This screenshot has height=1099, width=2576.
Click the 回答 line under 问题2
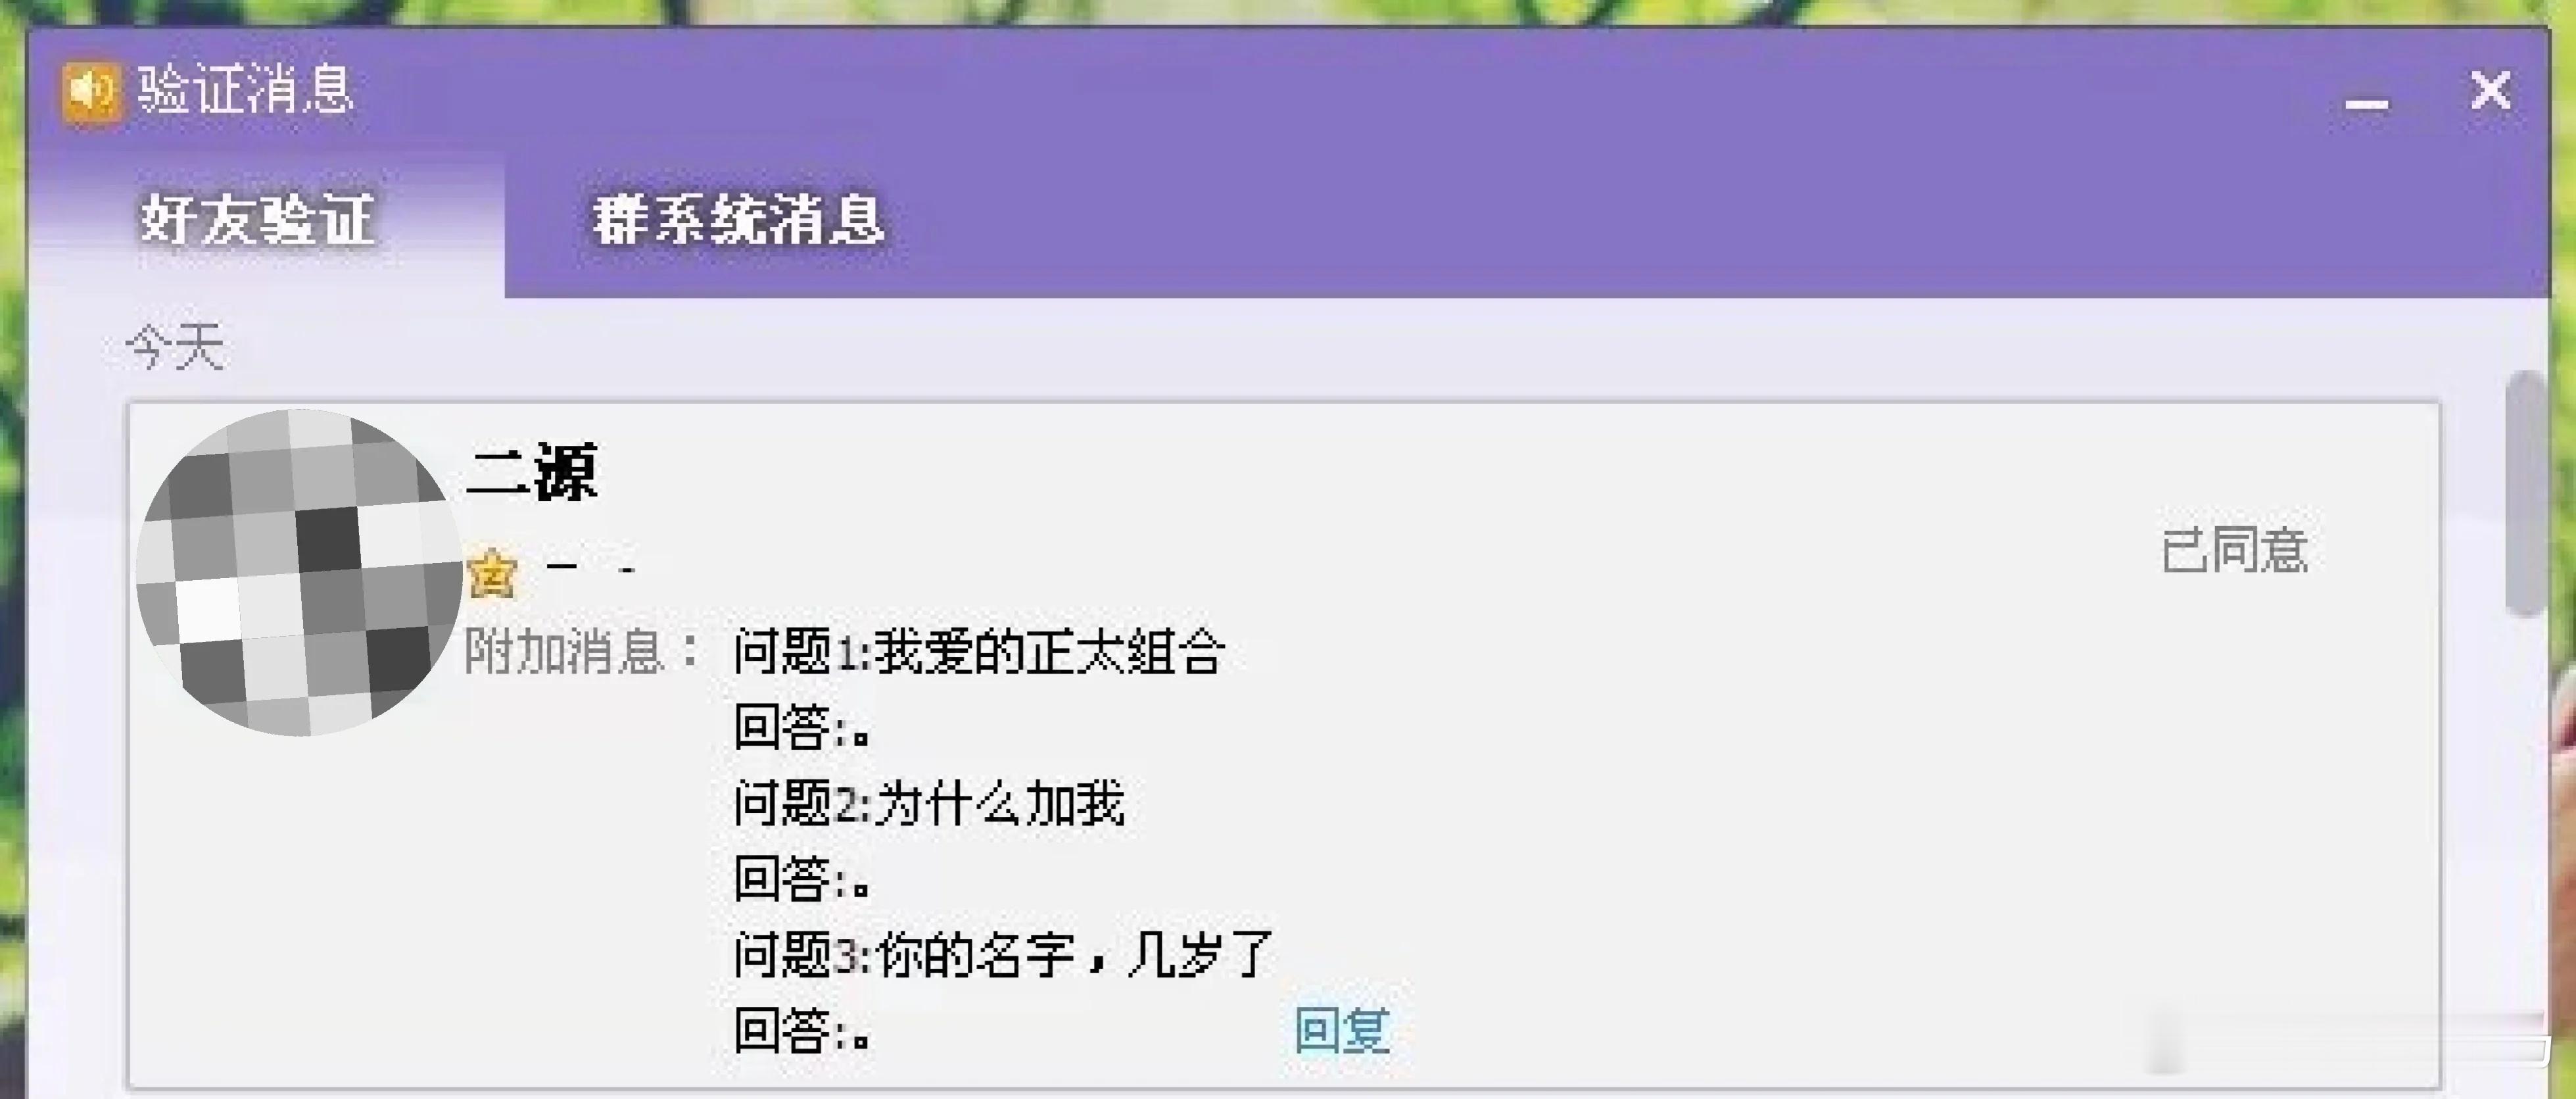point(802,878)
